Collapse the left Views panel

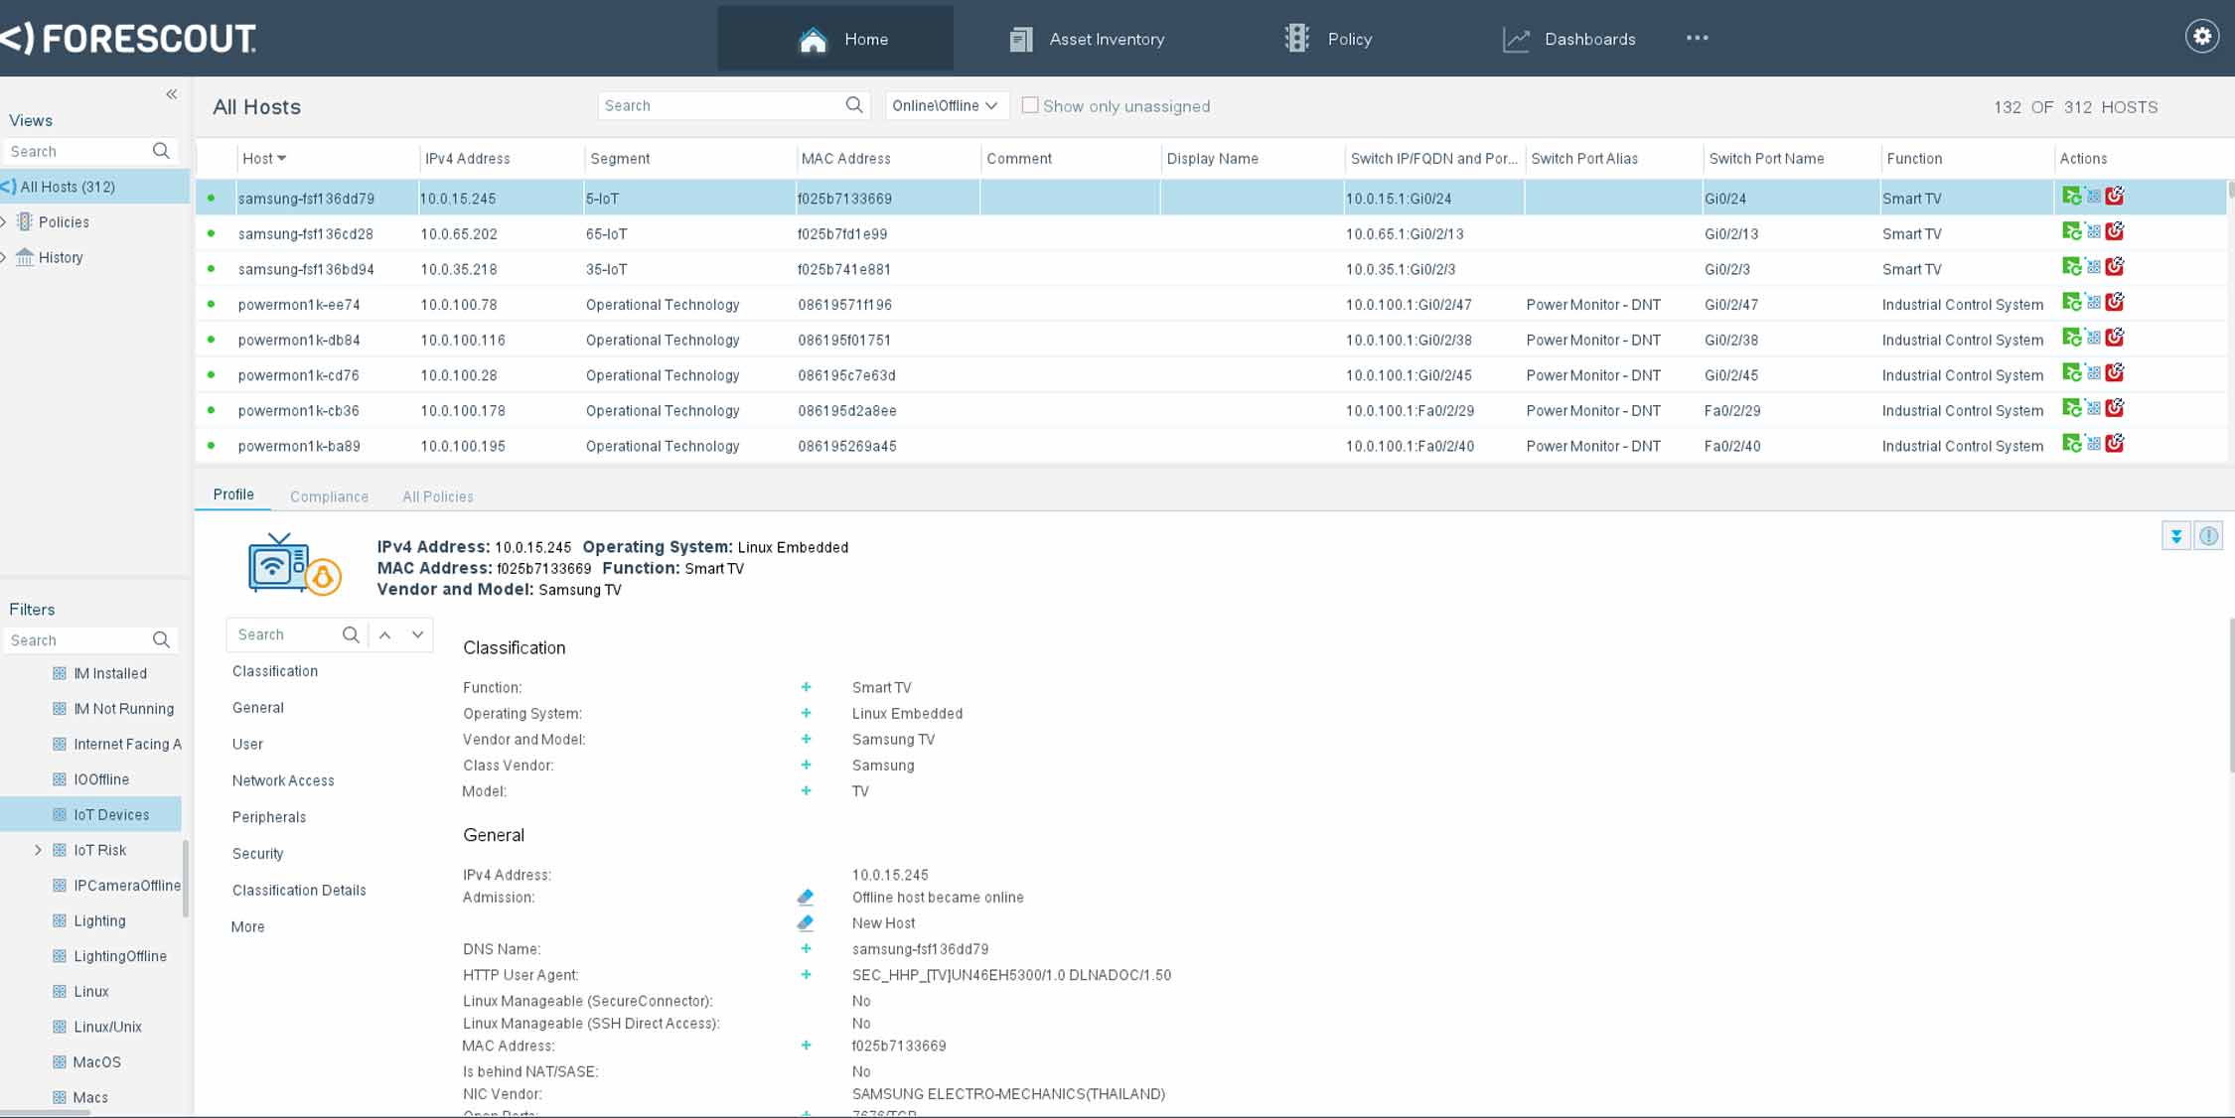[x=172, y=94]
